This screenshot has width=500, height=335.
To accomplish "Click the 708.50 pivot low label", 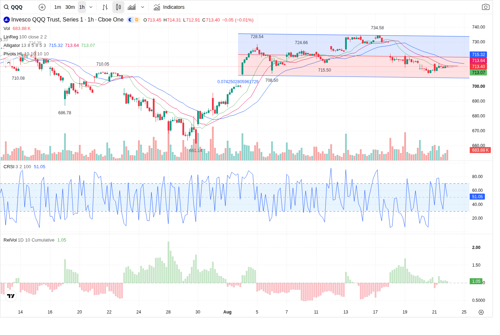I will point(272,80).
